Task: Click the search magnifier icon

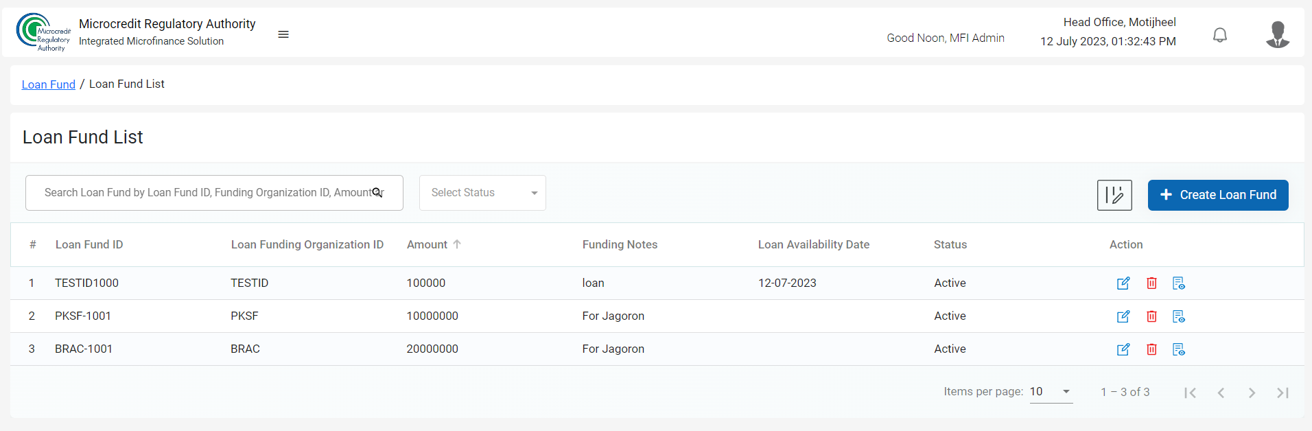Action: [x=377, y=193]
